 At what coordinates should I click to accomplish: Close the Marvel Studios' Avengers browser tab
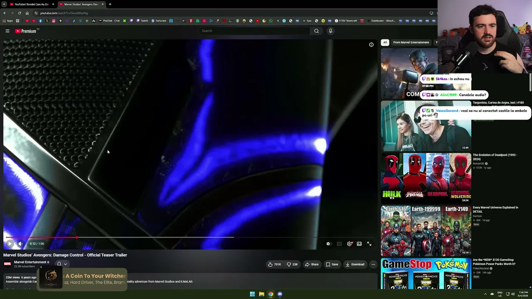coord(103,4)
